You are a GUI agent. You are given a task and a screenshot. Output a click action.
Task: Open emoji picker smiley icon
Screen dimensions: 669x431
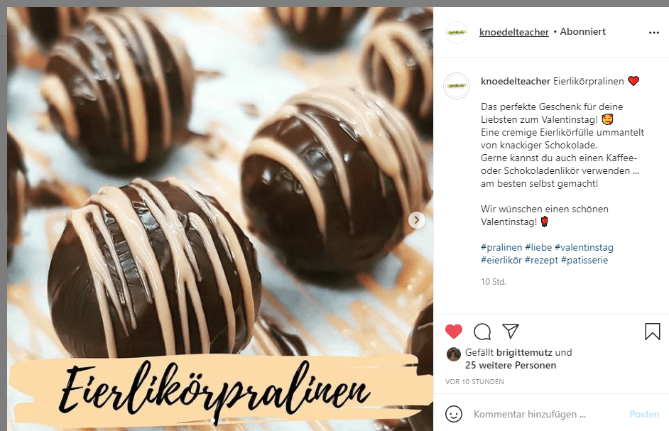tap(454, 414)
